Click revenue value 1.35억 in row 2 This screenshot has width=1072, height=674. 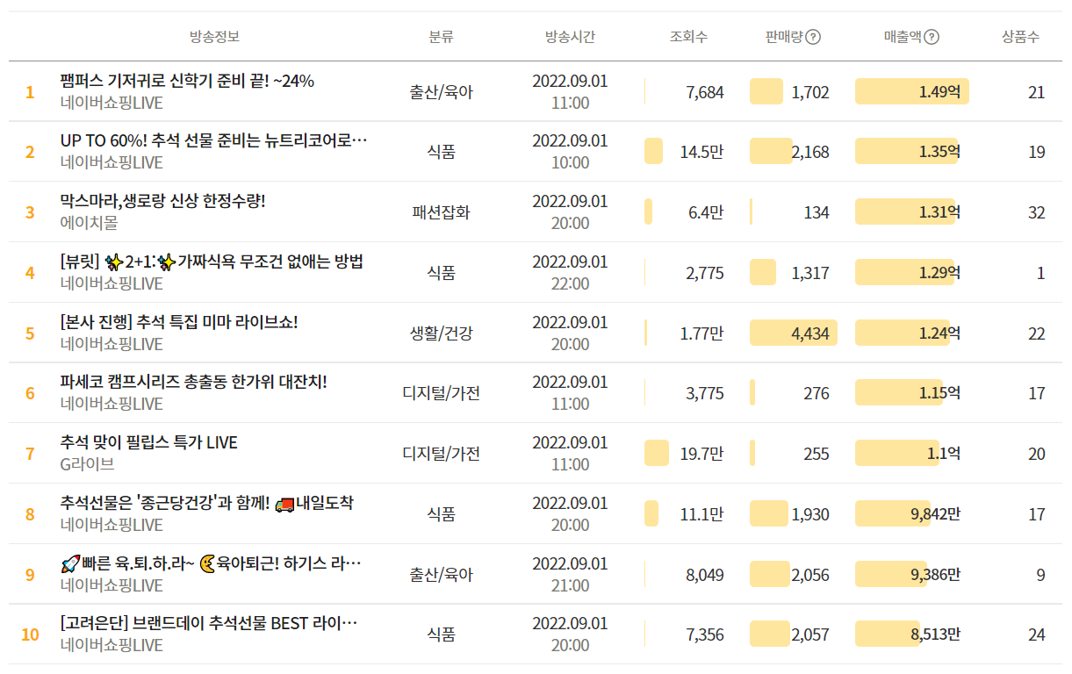click(x=939, y=152)
